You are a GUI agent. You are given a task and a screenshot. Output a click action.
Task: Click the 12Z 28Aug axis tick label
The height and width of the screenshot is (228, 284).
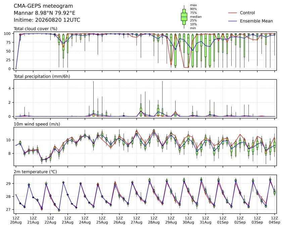[x=154, y=220]
